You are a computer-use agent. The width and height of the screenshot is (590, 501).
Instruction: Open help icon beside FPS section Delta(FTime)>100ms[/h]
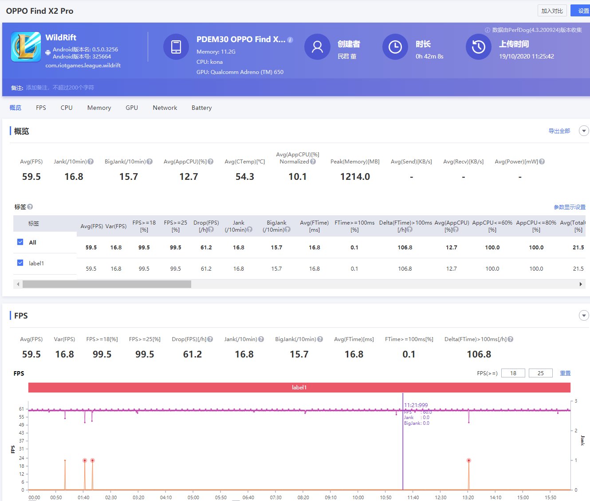[x=511, y=339]
